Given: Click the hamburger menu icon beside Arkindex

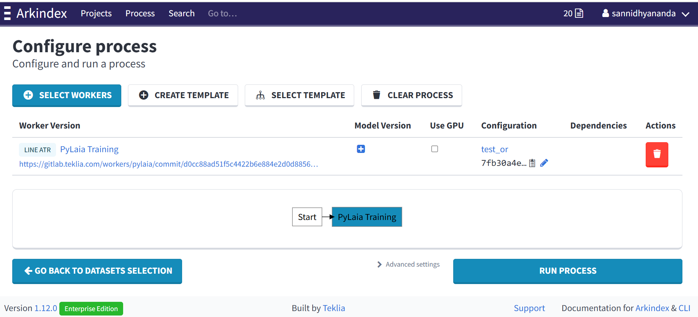Looking at the screenshot, I should [x=7, y=13].
